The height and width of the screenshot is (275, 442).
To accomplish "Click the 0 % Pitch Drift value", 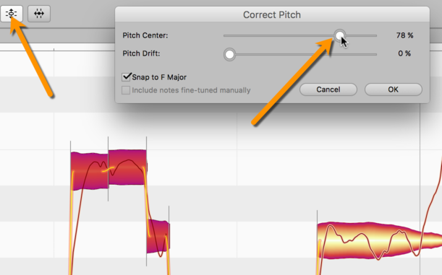I will coord(404,53).
